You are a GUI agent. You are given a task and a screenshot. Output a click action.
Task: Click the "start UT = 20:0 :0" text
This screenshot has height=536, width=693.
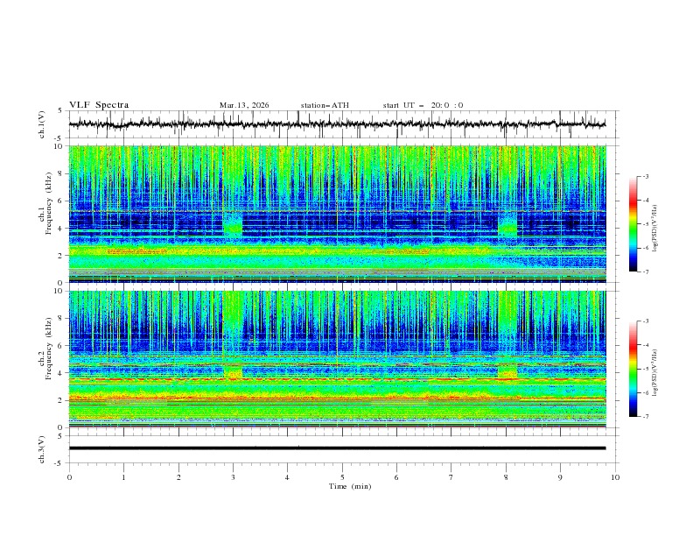tap(423, 105)
